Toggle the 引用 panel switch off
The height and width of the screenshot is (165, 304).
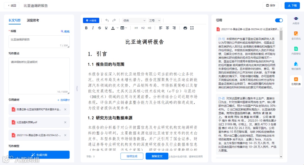279,20
